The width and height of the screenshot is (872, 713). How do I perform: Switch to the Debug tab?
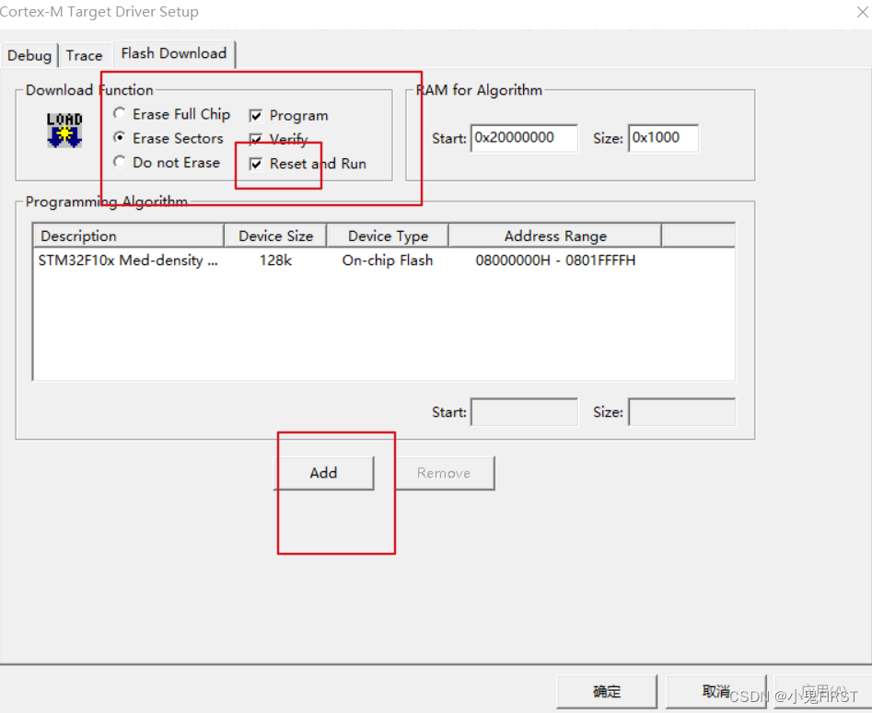[29, 55]
